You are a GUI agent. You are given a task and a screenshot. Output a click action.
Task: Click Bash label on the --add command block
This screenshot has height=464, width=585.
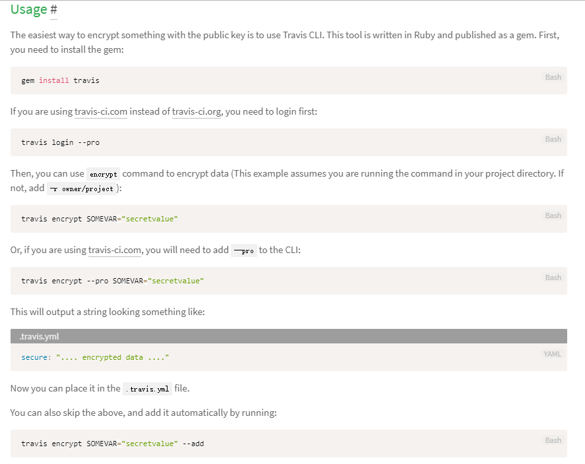553,440
